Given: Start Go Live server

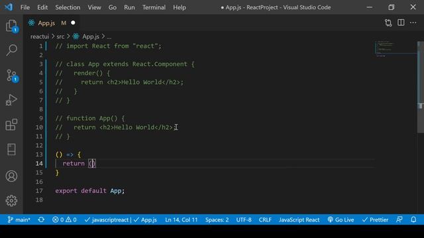Looking at the screenshot, I should click(341, 219).
